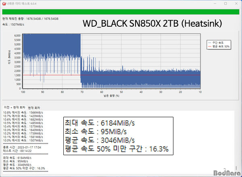Select the log line 10.0% 에서의 속도 1507MiB/s

(23, 140)
